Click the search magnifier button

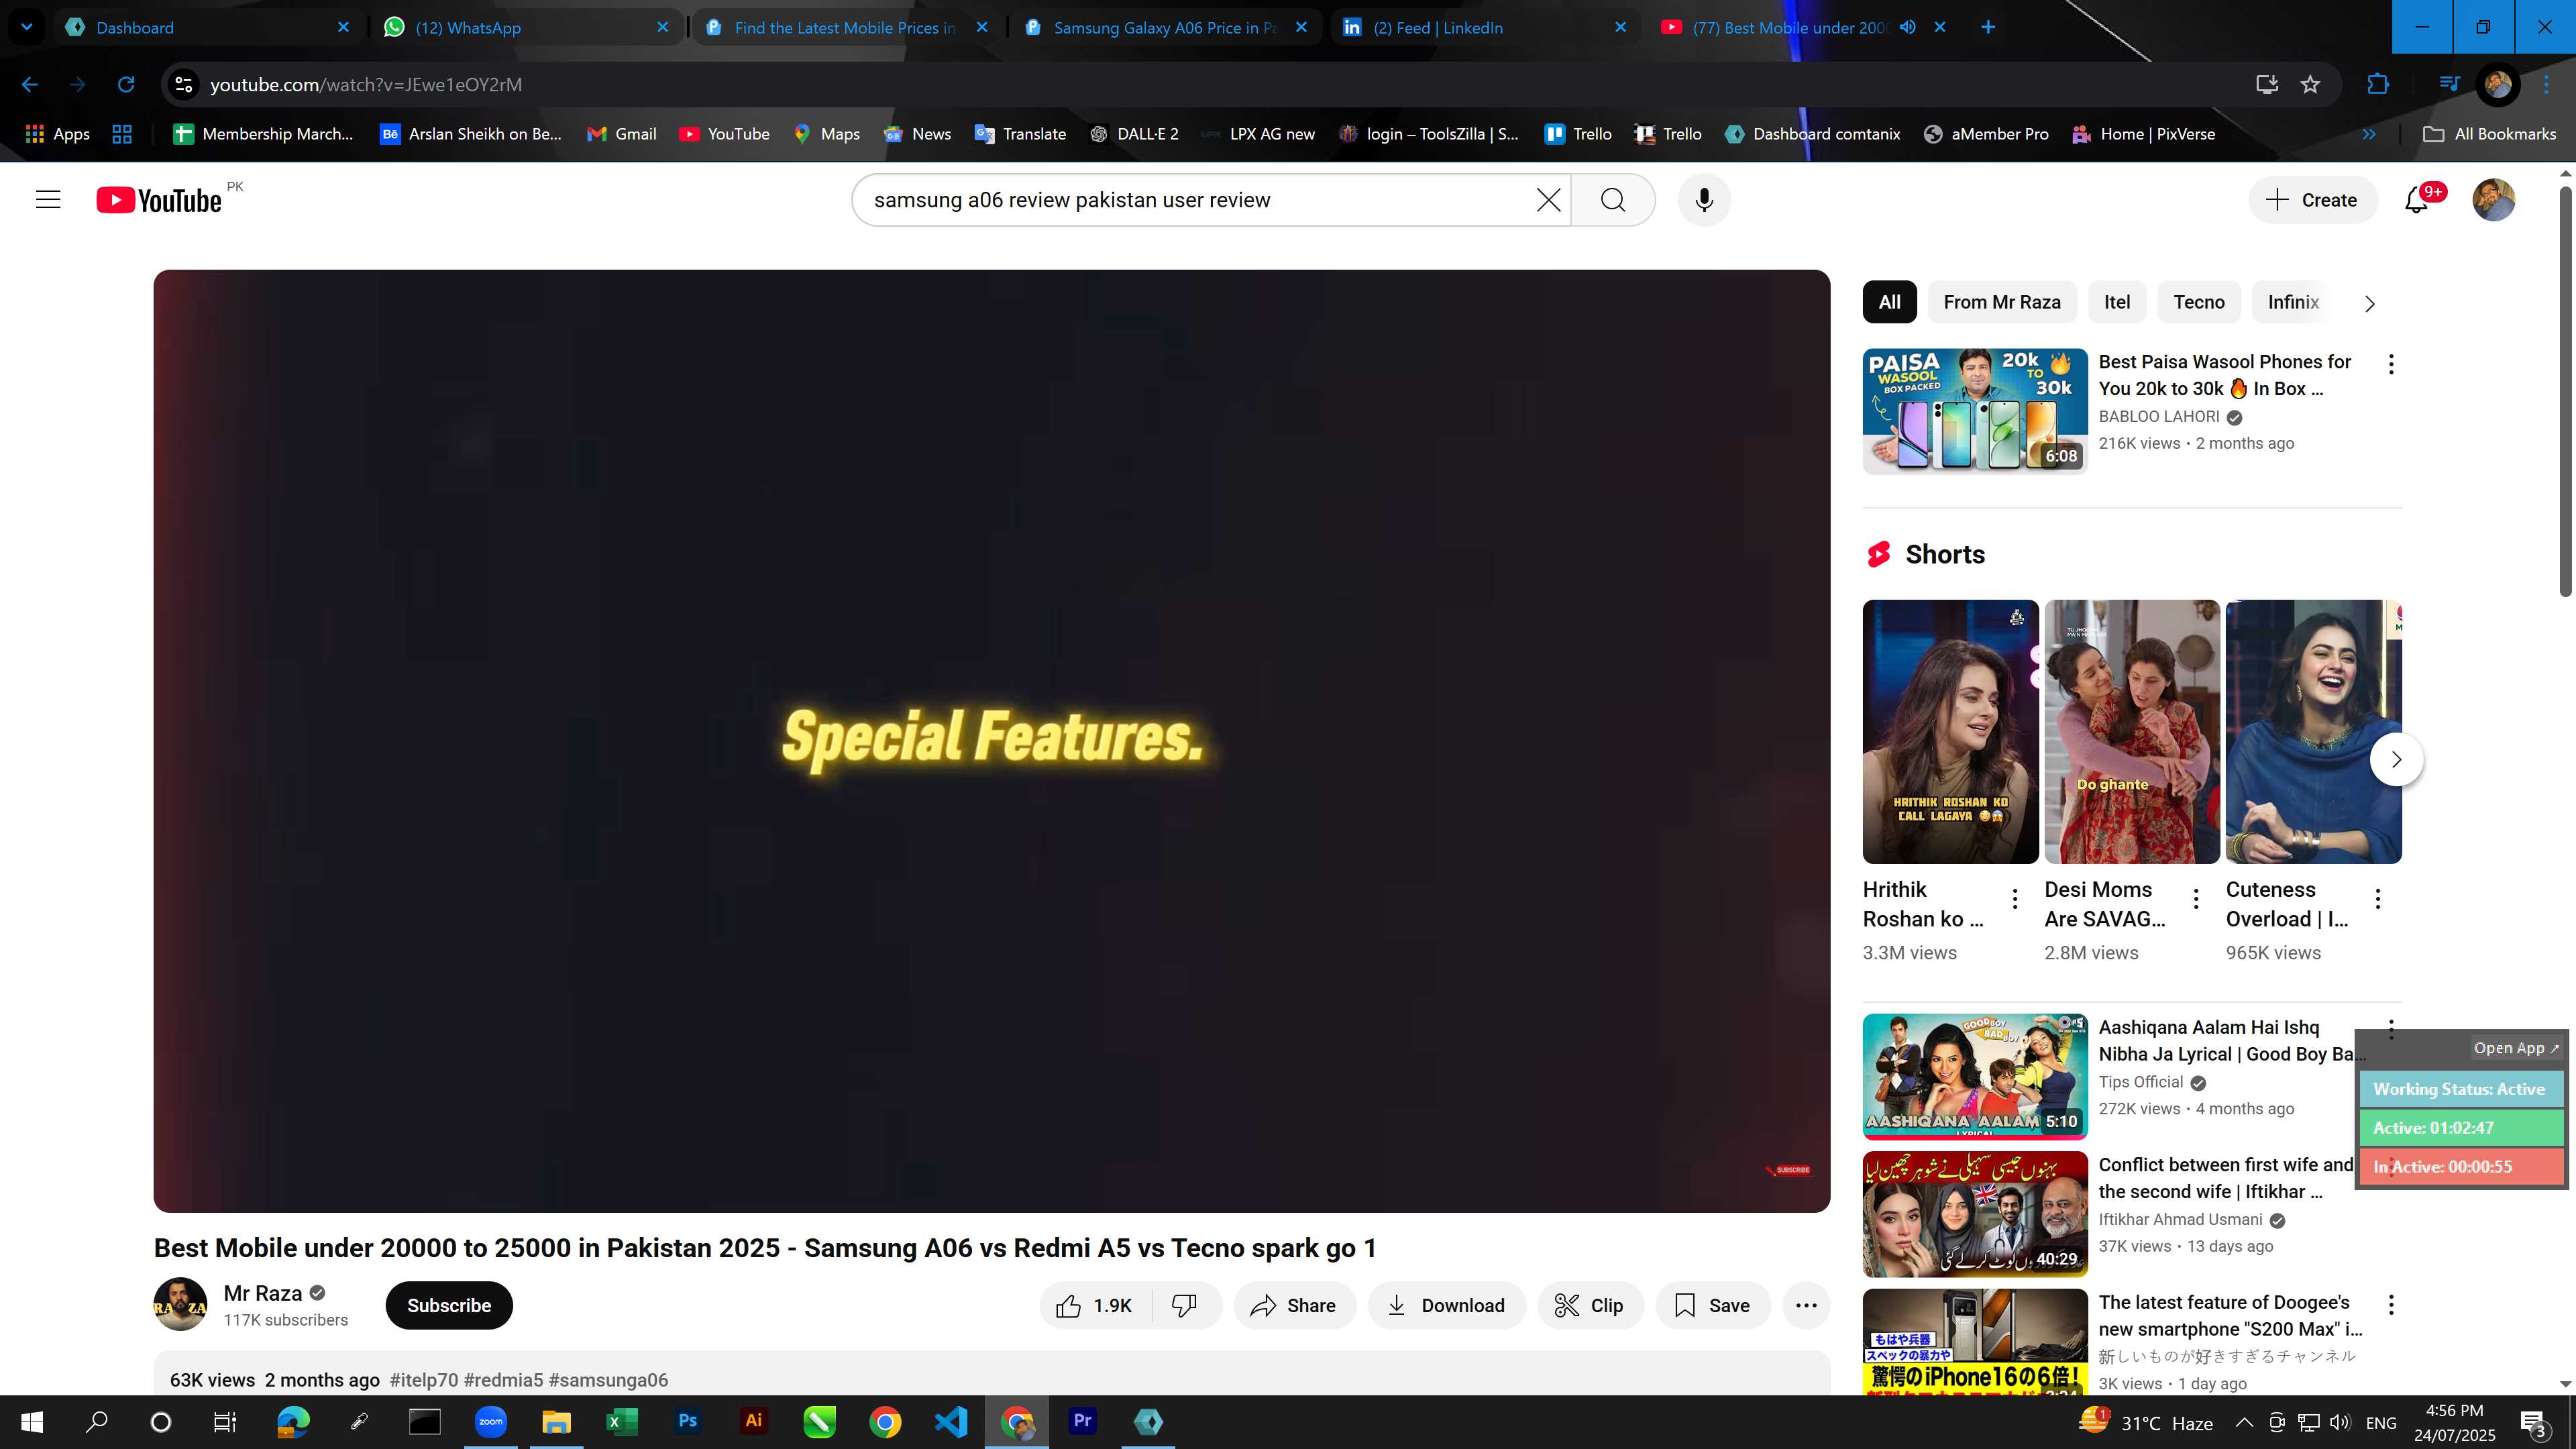[x=1613, y=200]
